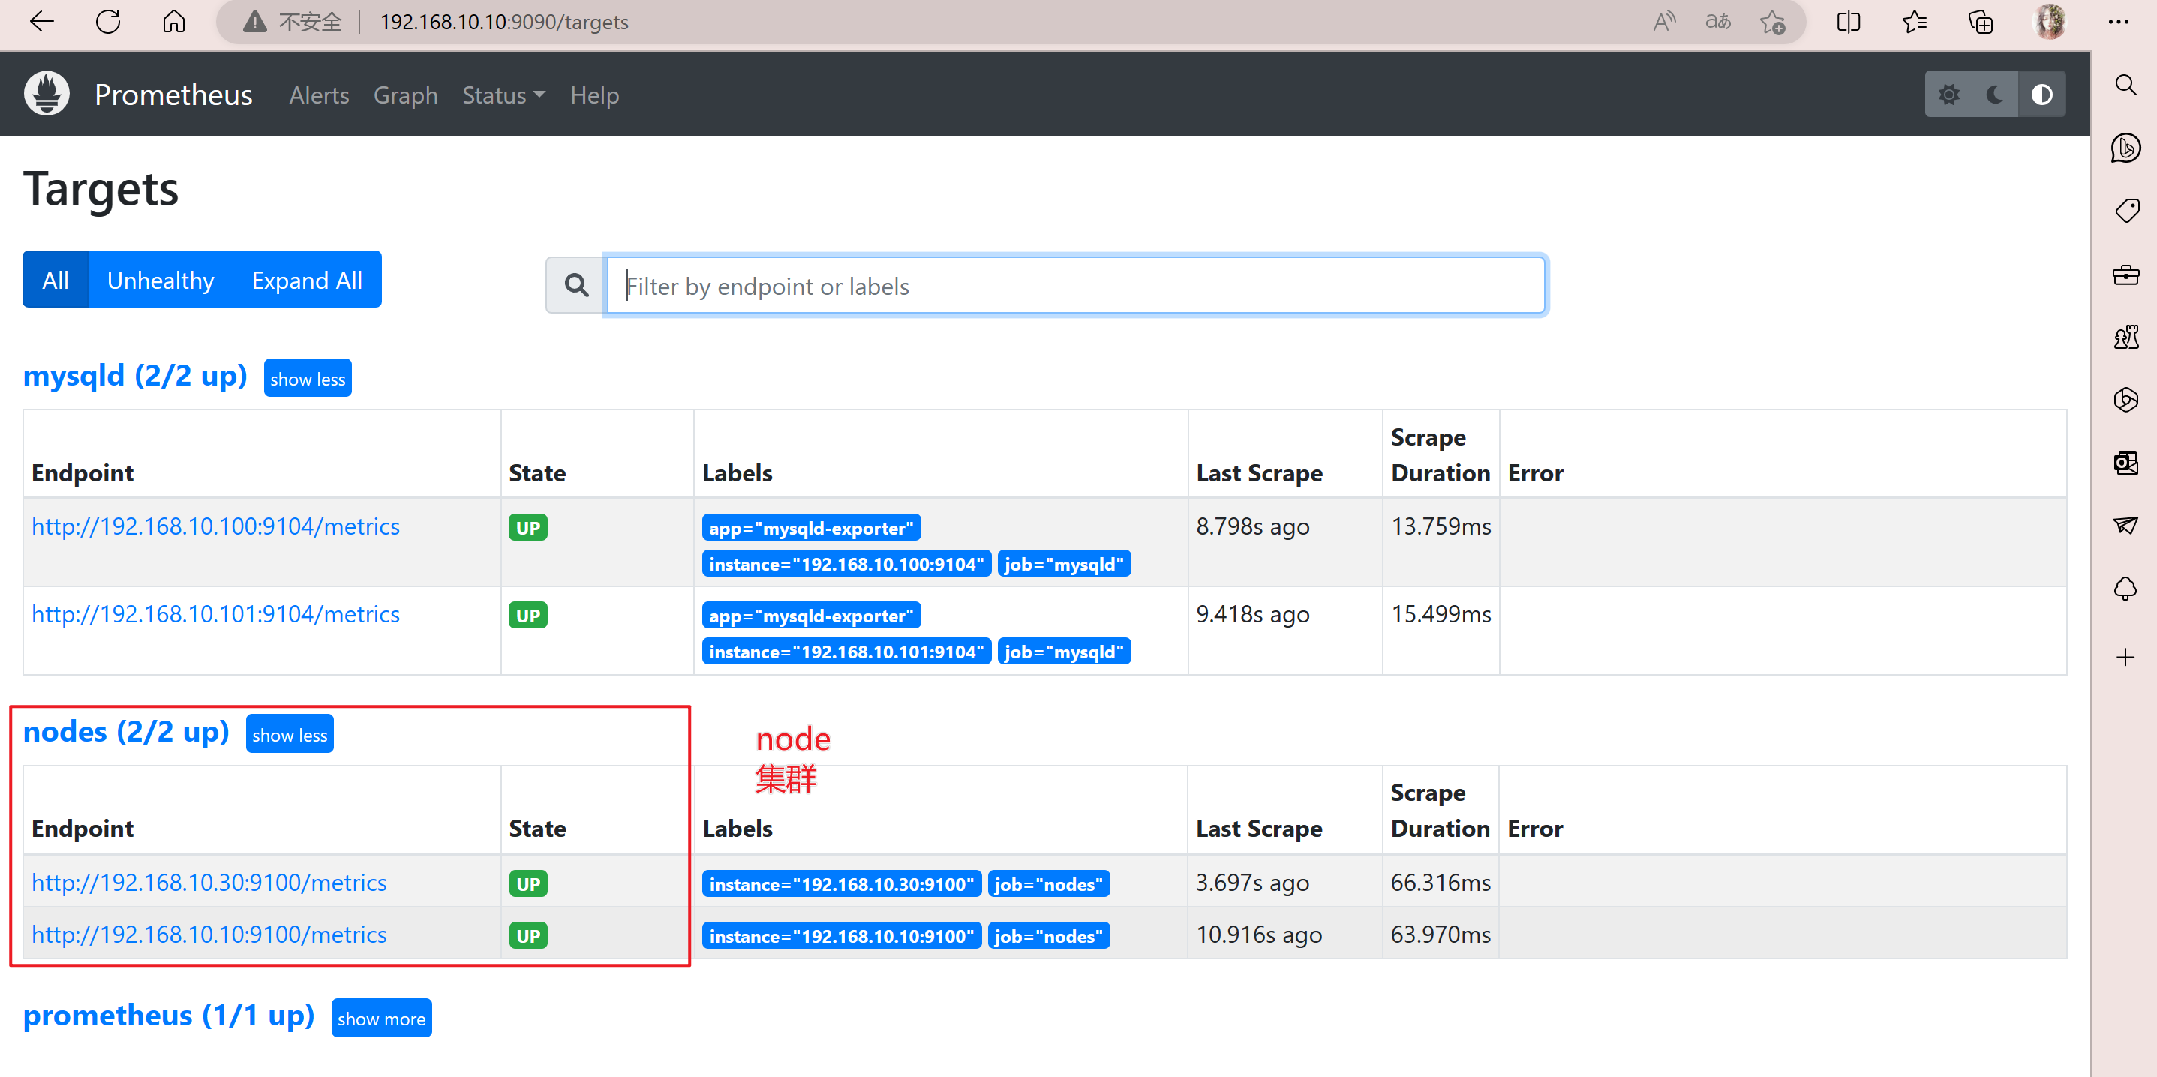
Task: Open Microsoft 365 sidebar icon
Action: point(2125,399)
